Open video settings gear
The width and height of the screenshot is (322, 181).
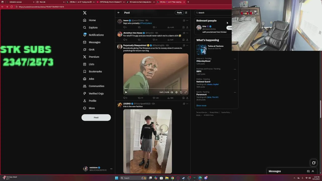click(176, 92)
